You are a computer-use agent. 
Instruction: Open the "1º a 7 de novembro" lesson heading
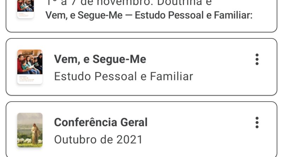pos(129,3)
